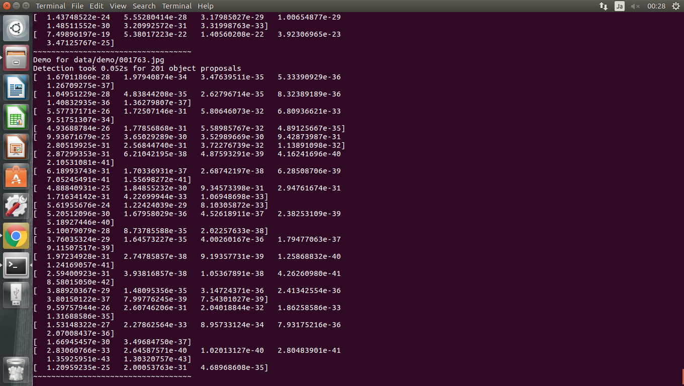
Task: Open the View menu
Action: [x=118, y=6]
